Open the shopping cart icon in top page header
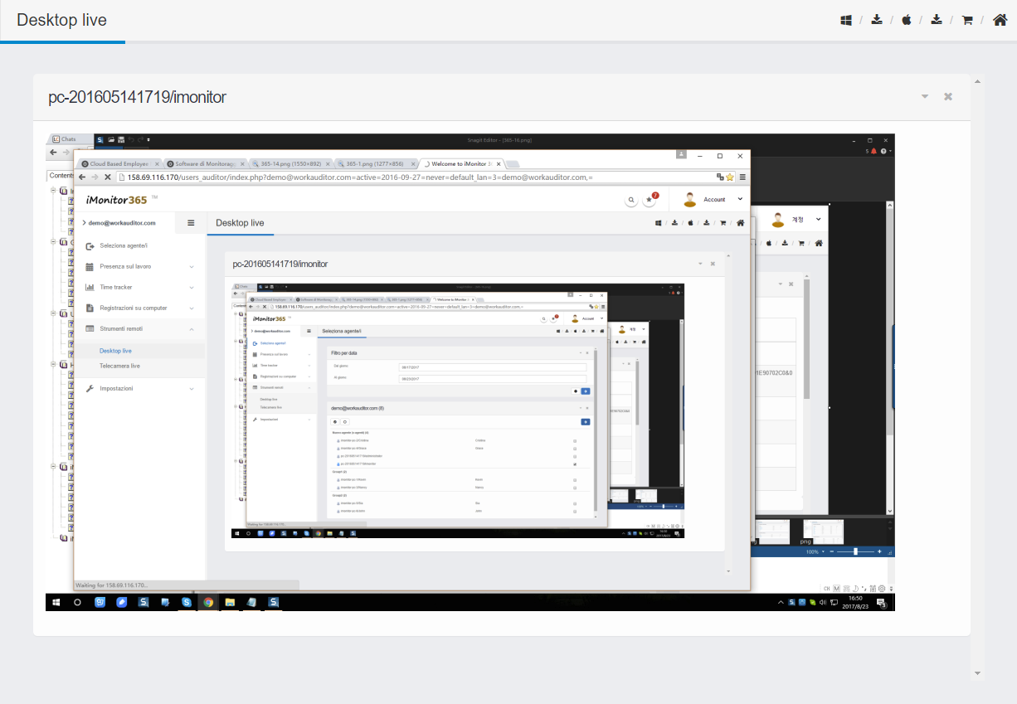The height and width of the screenshot is (704, 1017). (967, 20)
